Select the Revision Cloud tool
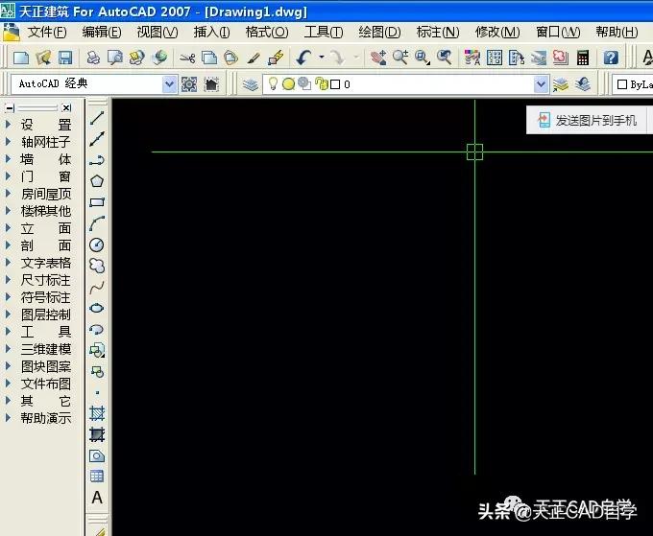 (x=97, y=266)
